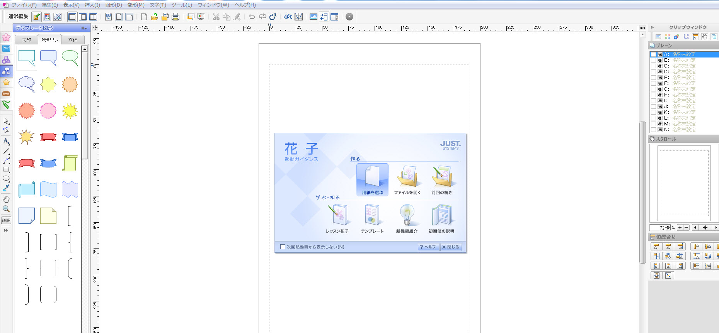Viewport: 719px width, 333px height.
Task: Toggle visibility eye of plane H
Action: [660, 95]
